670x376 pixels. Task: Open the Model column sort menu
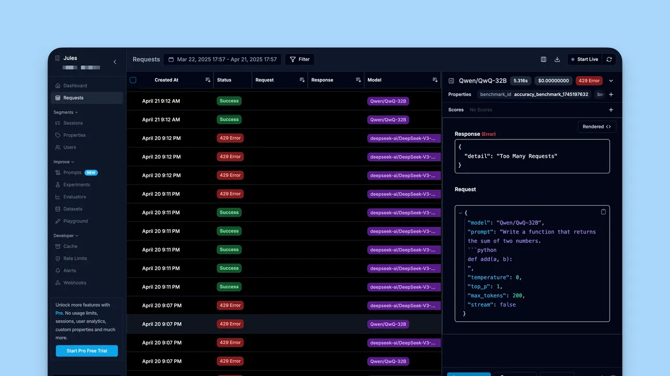point(435,80)
